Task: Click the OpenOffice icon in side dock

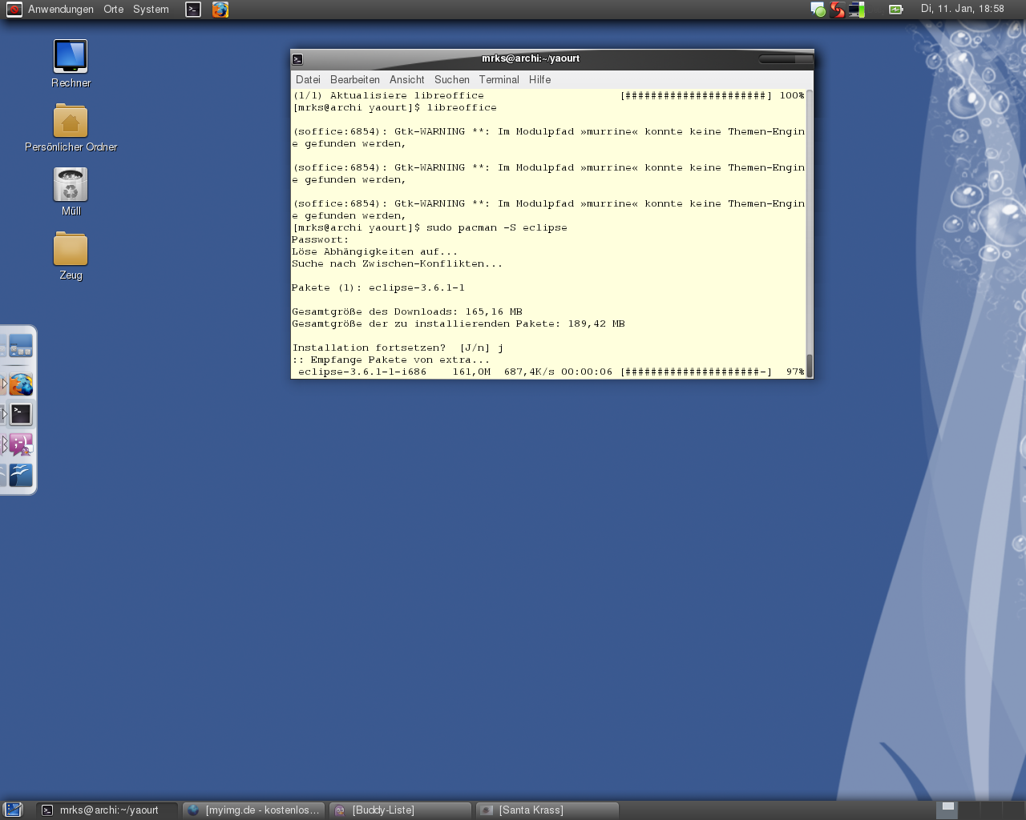Action: point(21,475)
